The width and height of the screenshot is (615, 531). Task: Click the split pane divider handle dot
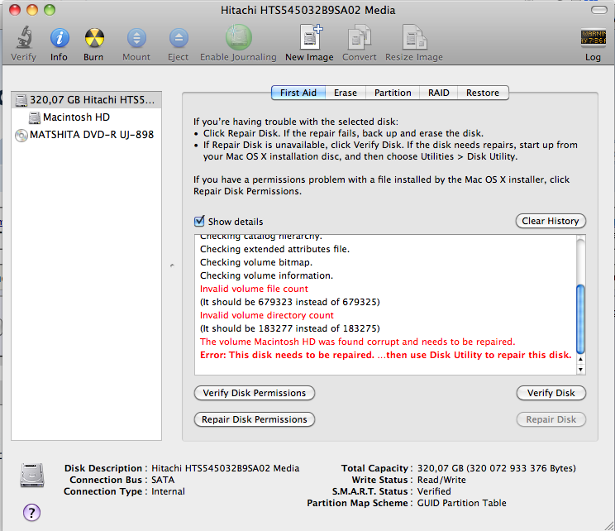[172, 265]
